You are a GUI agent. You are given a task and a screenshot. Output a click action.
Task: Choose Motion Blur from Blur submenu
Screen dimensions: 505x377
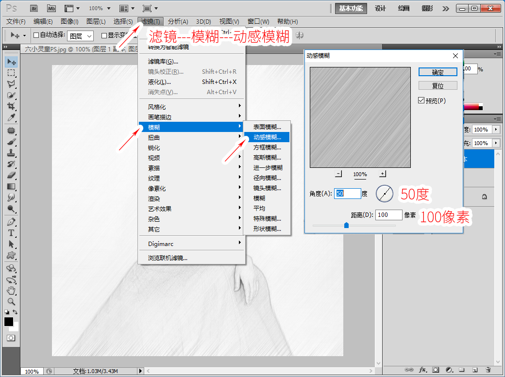tap(267, 137)
